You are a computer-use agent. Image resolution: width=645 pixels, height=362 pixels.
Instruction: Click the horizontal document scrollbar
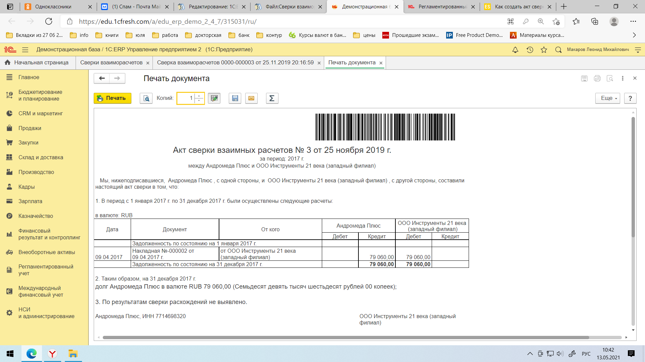click(x=346, y=337)
